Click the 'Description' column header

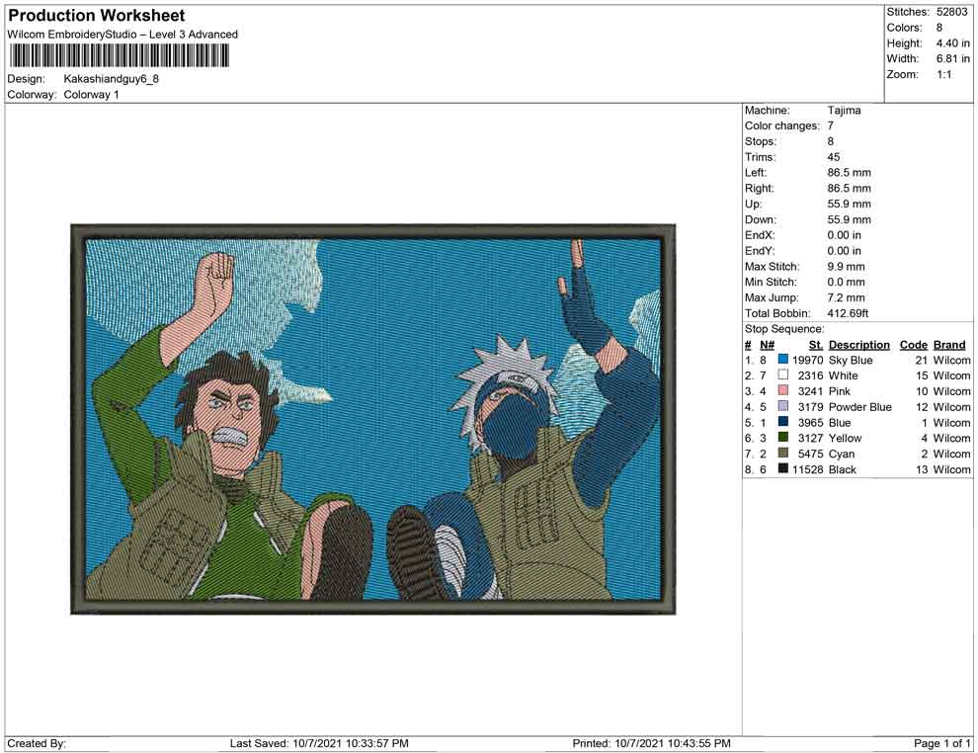(858, 345)
